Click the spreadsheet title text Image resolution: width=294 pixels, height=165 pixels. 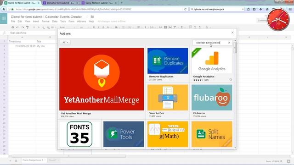(46, 16)
